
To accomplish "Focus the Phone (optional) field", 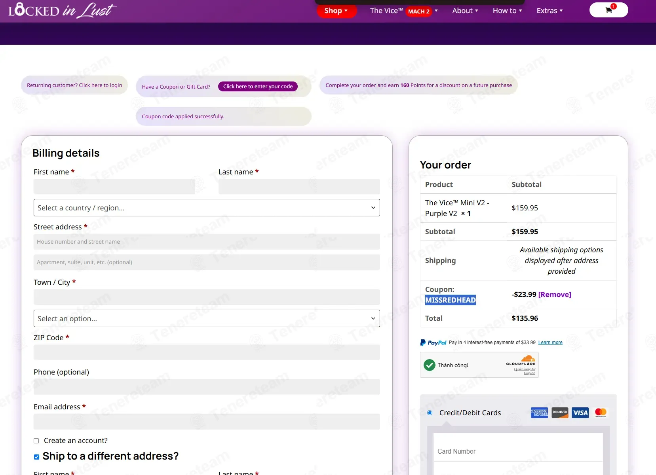I will point(207,387).
